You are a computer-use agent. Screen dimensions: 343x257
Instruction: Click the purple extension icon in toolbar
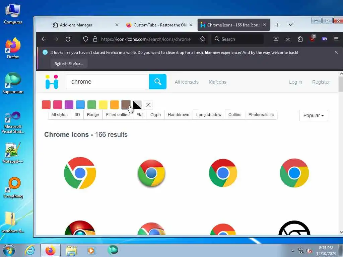click(324, 39)
